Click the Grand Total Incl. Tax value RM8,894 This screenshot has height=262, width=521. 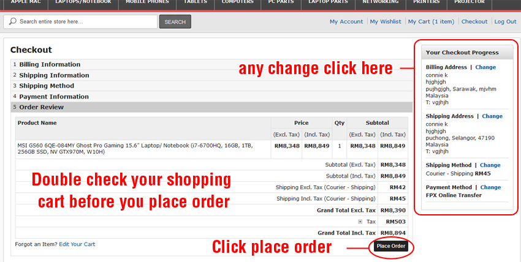coord(393,233)
